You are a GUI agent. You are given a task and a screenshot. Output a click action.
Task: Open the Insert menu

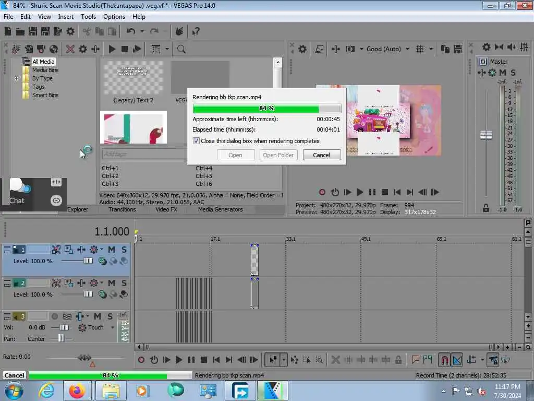click(66, 17)
